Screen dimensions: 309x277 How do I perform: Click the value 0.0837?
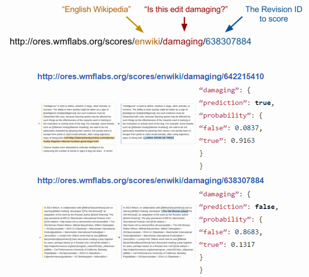click(x=248, y=128)
